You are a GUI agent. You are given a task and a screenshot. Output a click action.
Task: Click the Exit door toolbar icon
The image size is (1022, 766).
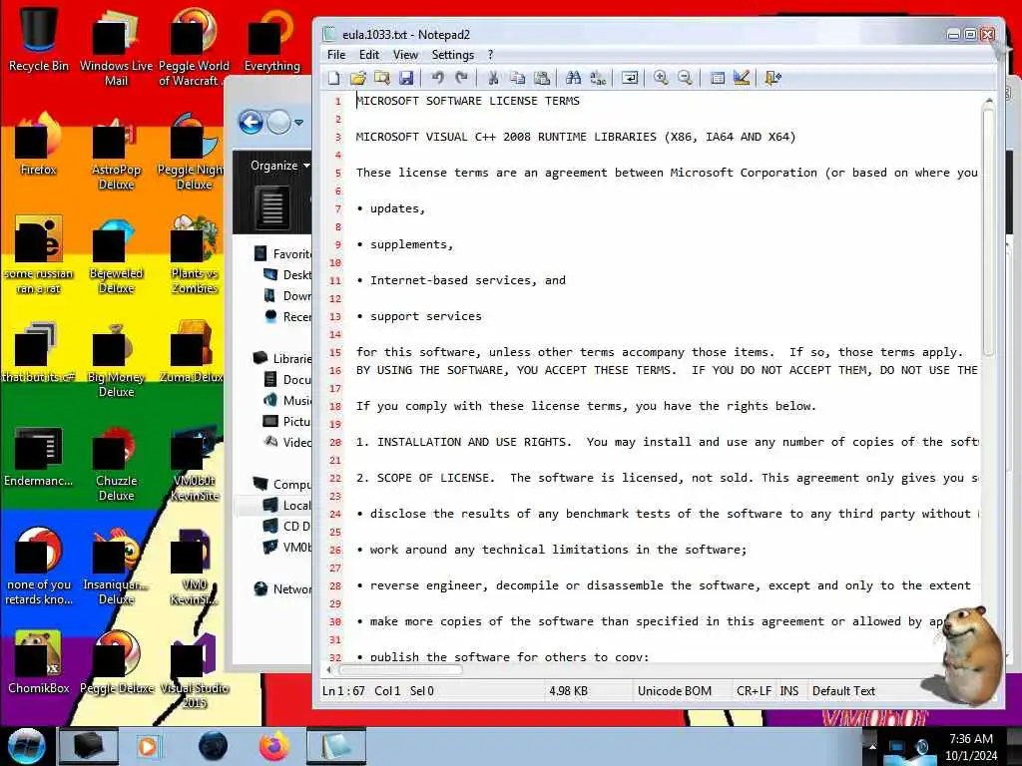tap(773, 78)
